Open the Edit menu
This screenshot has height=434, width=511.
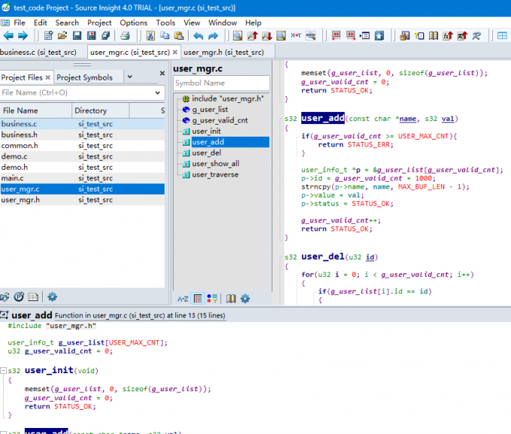[x=41, y=23]
